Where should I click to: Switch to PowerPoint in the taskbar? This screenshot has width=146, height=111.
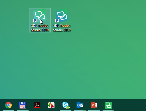coord(94,105)
